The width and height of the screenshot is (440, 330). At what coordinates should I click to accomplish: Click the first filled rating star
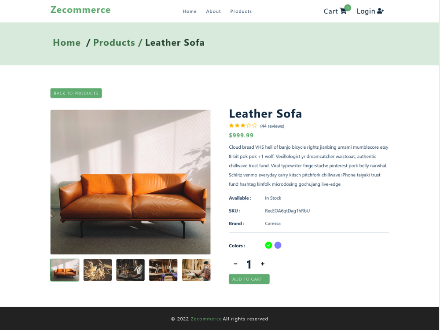tap(231, 125)
